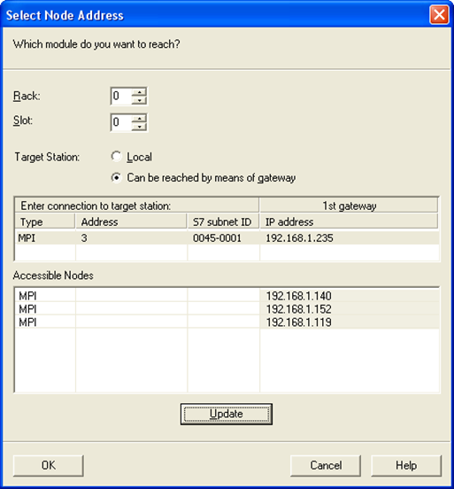The height and width of the screenshot is (489, 454).
Task: Click the S7 subnet ID column header
Action: [x=223, y=221]
